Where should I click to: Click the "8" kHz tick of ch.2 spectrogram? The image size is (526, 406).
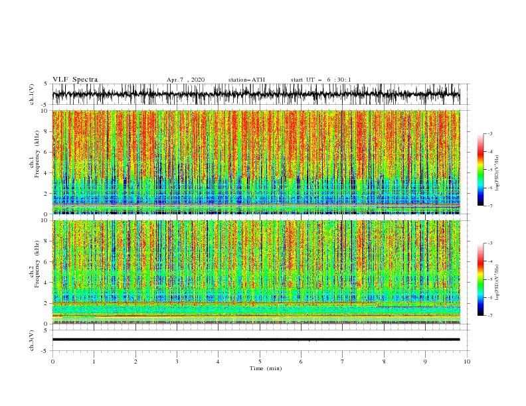click(46, 241)
